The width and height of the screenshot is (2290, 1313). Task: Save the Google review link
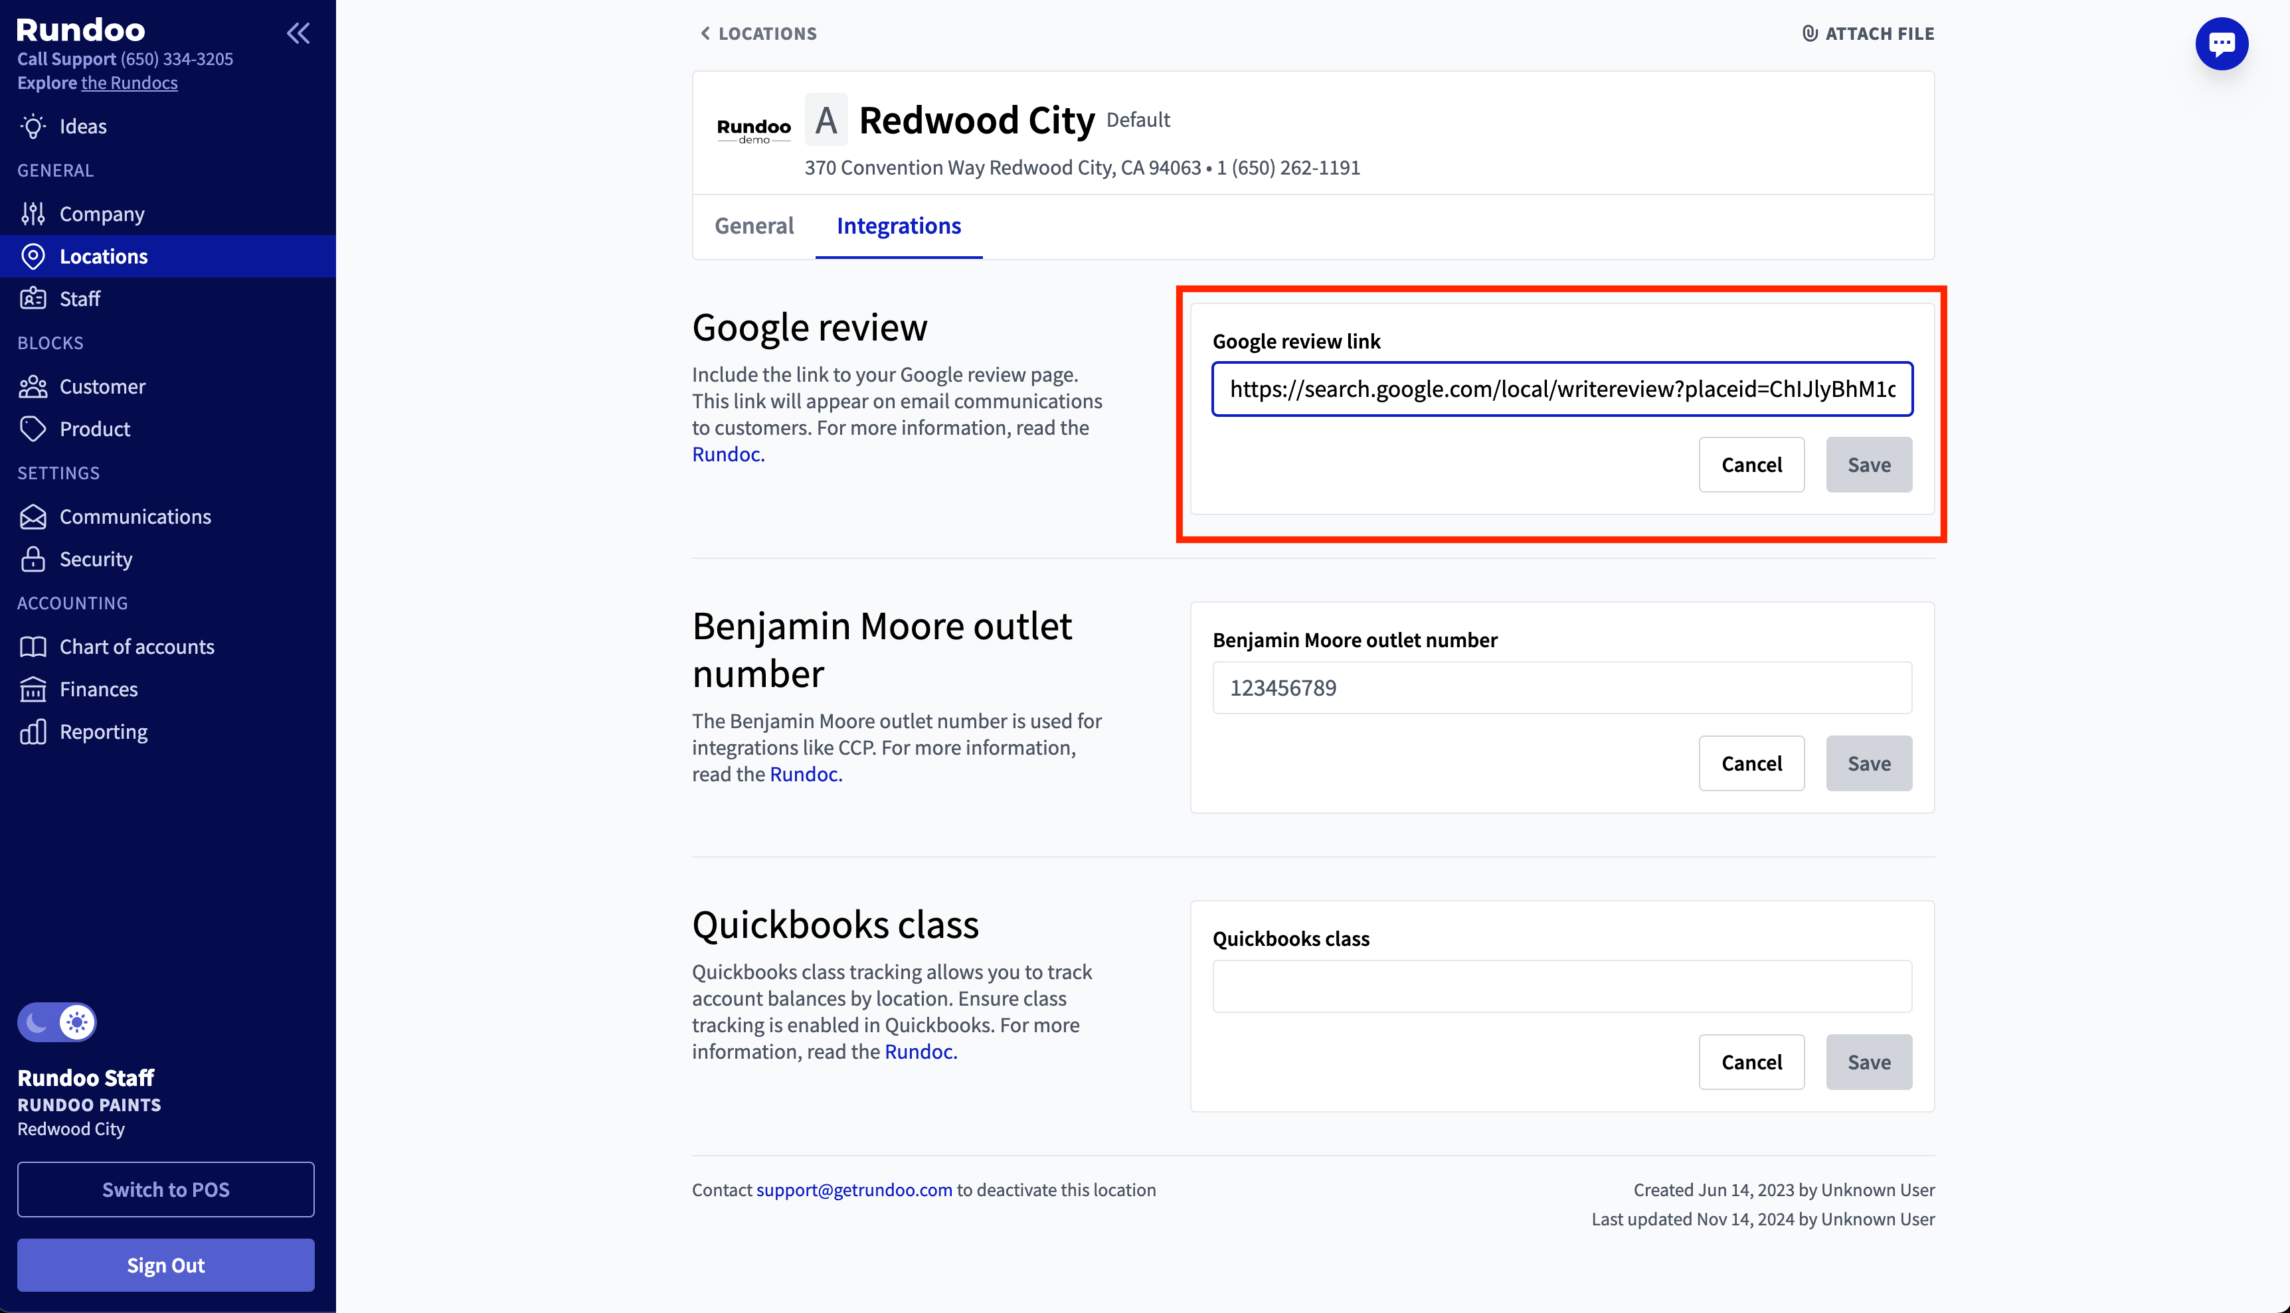point(1869,465)
